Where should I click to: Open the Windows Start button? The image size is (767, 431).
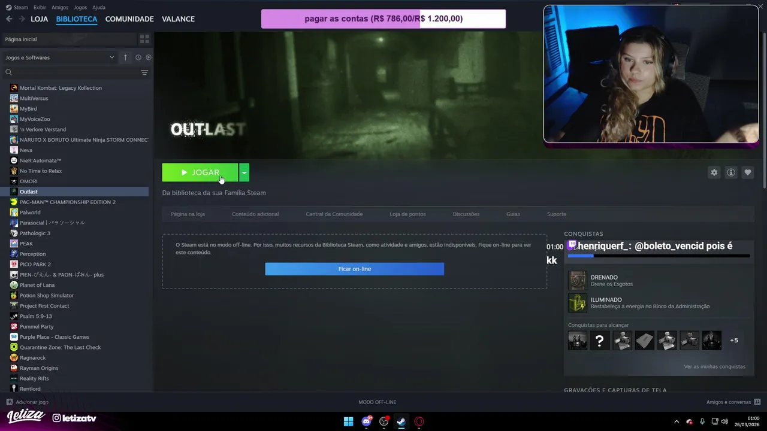348,421
